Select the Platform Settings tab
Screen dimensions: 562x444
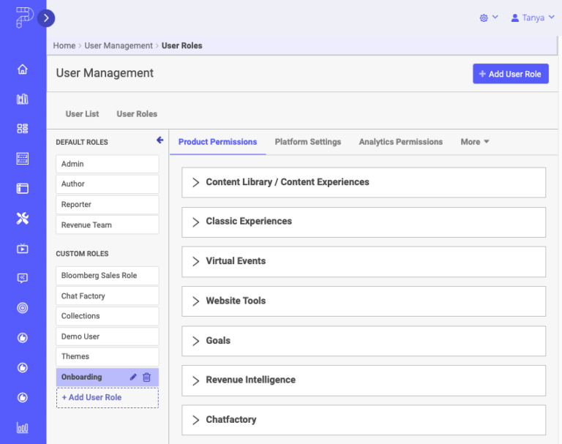[308, 142]
